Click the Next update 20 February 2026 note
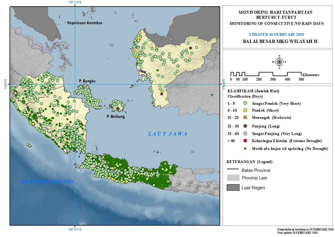The image size is (335, 237). coord(305,232)
